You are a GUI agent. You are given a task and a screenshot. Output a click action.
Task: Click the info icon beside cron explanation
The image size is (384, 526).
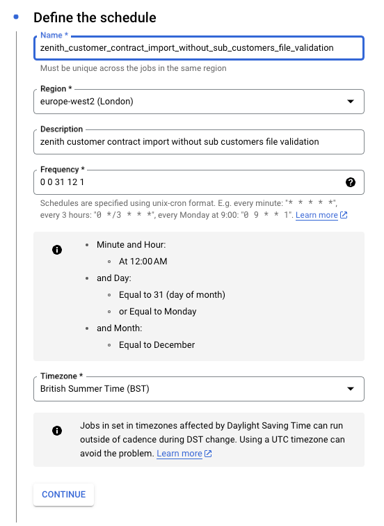pos(57,250)
